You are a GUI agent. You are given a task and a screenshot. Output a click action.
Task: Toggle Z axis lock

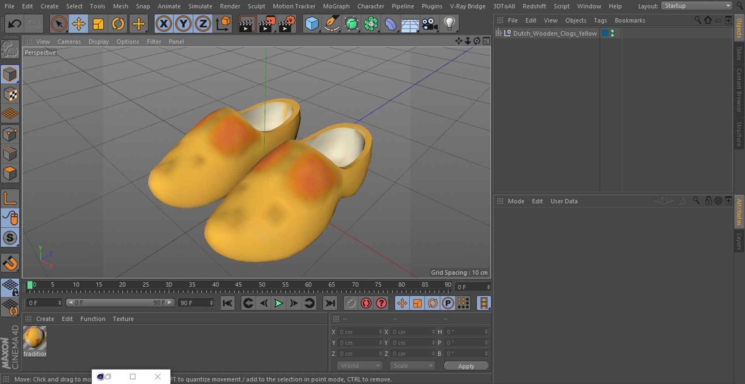point(203,24)
